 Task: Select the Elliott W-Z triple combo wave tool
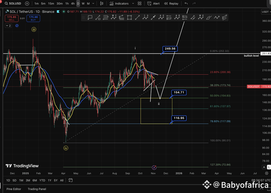201,17
